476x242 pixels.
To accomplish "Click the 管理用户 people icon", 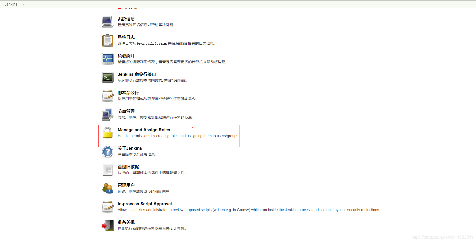I will (x=107, y=188).
